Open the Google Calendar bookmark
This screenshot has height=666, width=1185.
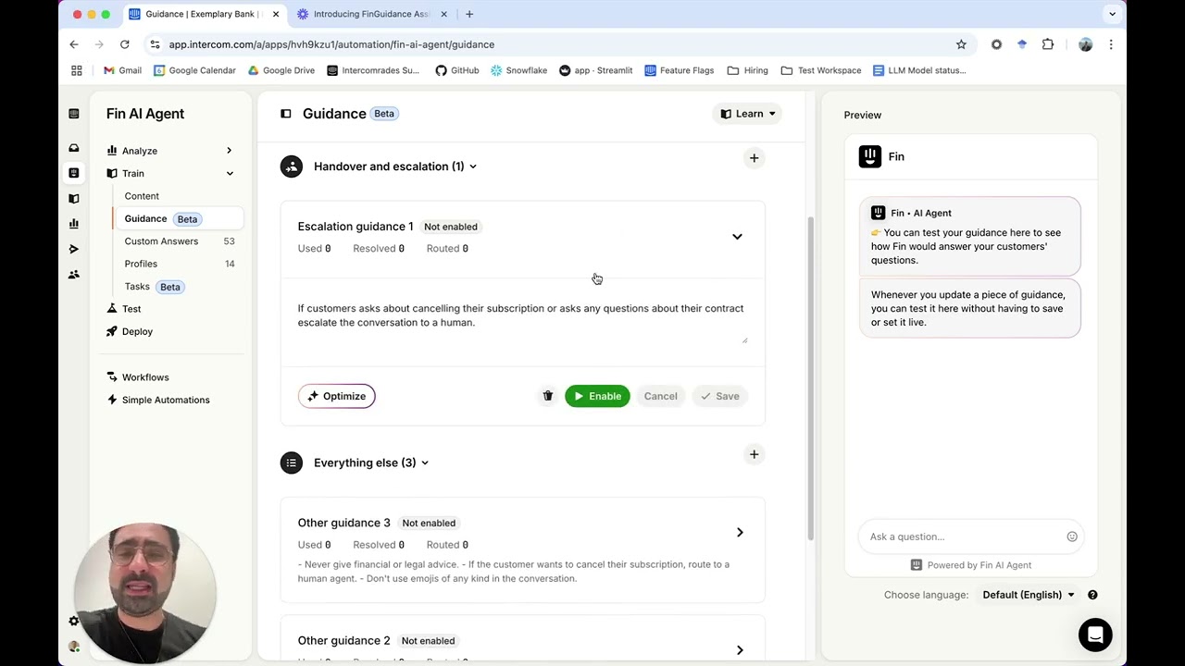pos(194,70)
